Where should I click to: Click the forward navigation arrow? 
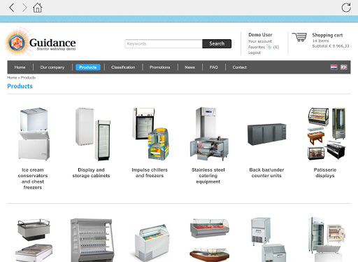24,8
